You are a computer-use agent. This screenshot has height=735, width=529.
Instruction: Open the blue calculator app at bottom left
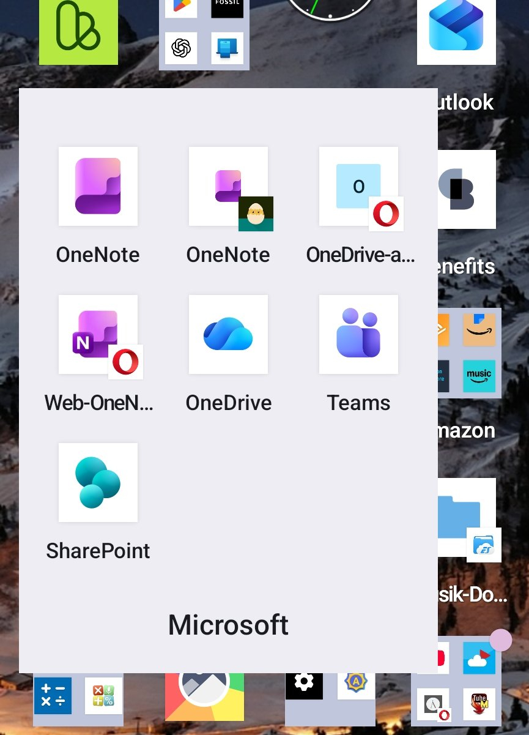coord(53,696)
